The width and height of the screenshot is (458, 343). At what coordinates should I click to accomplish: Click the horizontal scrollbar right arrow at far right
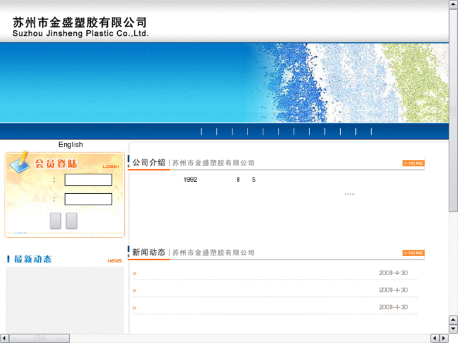click(x=444, y=339)
